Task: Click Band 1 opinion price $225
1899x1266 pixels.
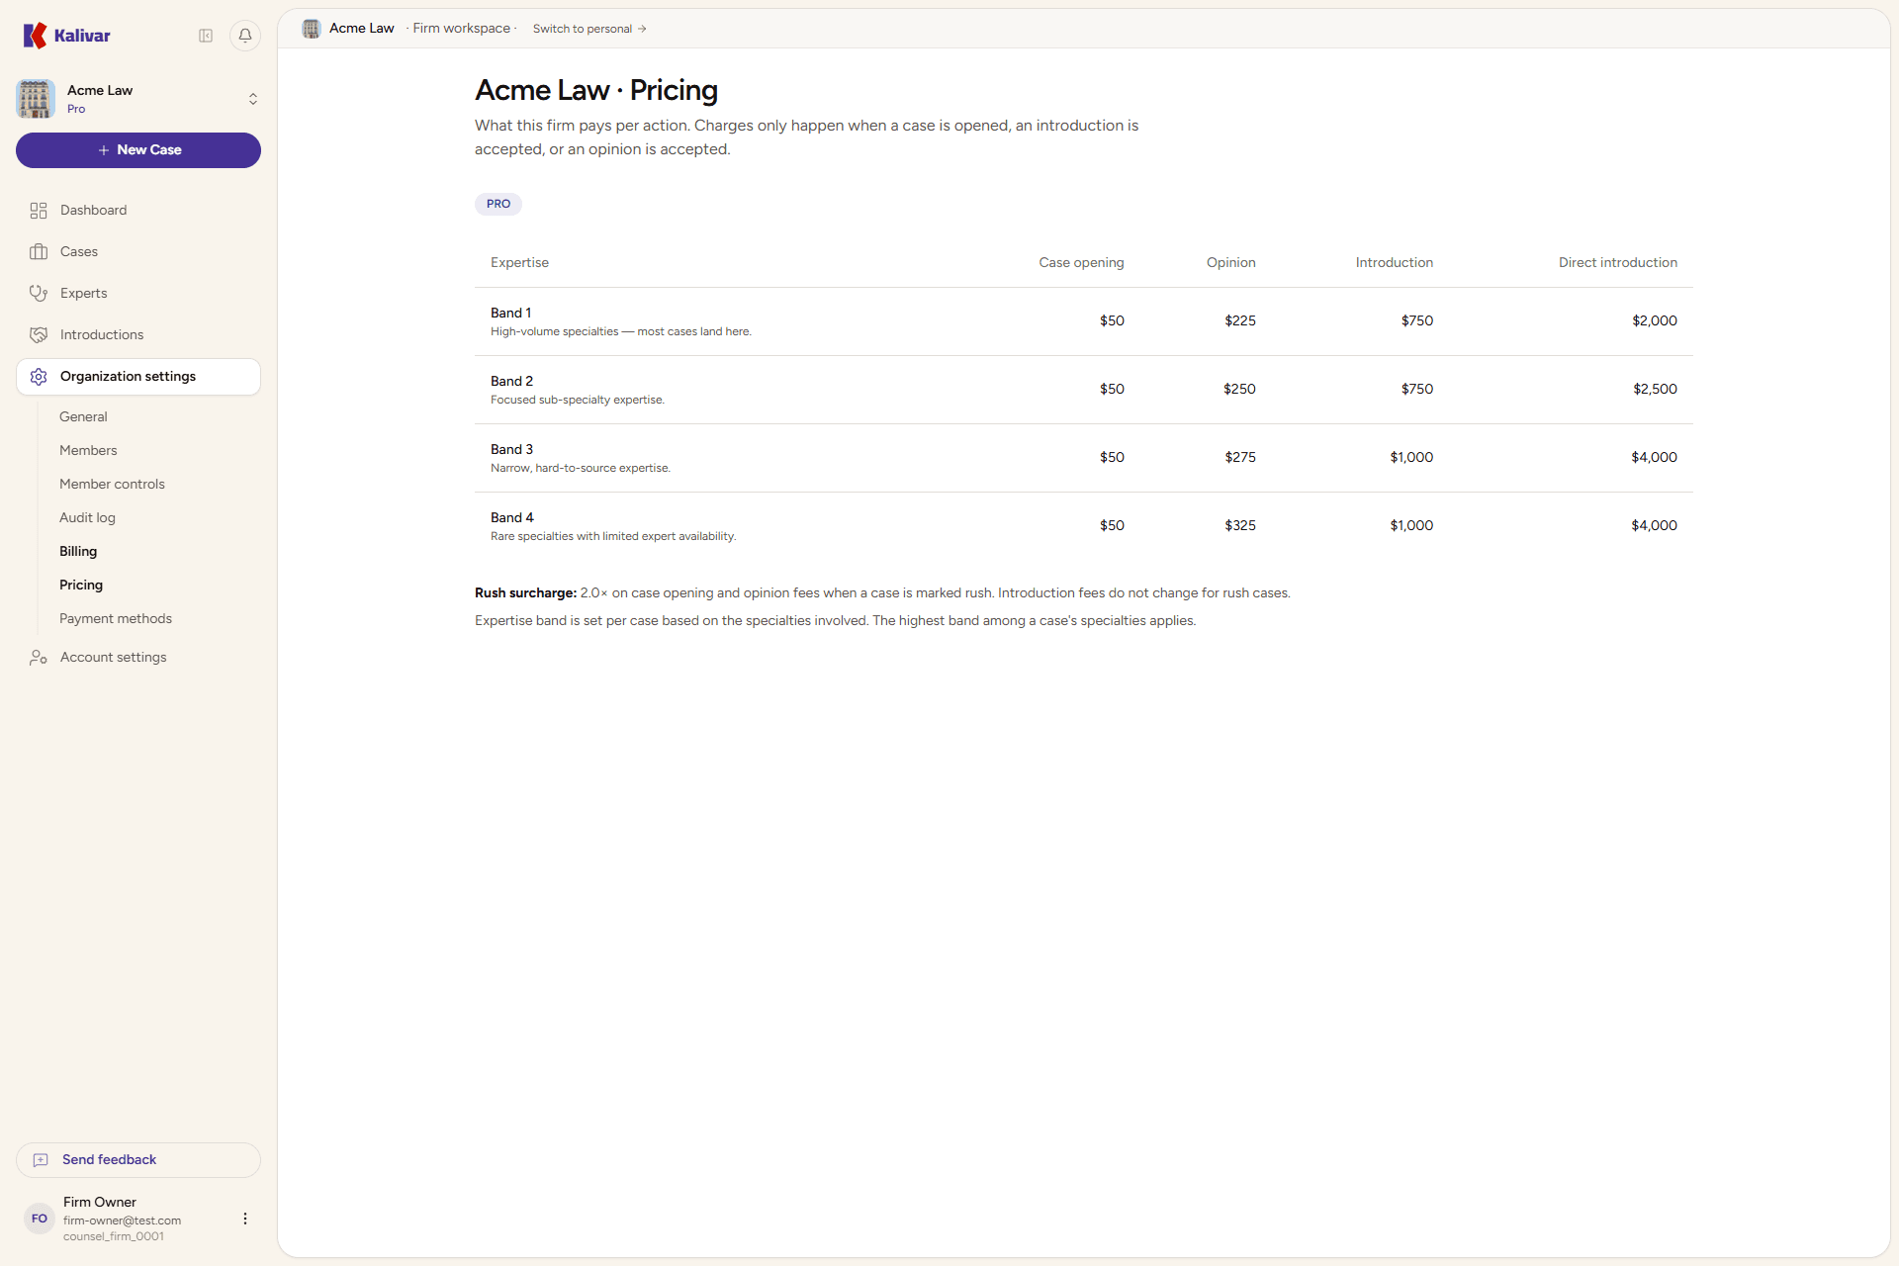Action: tap(1240, 321)
